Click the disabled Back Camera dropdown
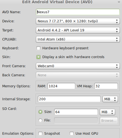 coord(78,75)
